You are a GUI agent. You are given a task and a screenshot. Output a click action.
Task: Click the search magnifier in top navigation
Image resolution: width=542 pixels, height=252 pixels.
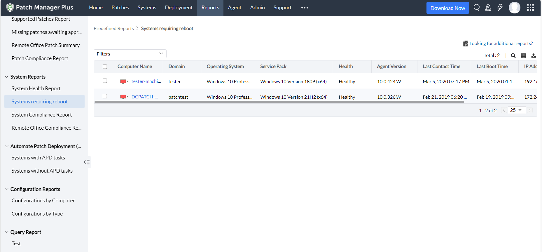coord(476,8)
